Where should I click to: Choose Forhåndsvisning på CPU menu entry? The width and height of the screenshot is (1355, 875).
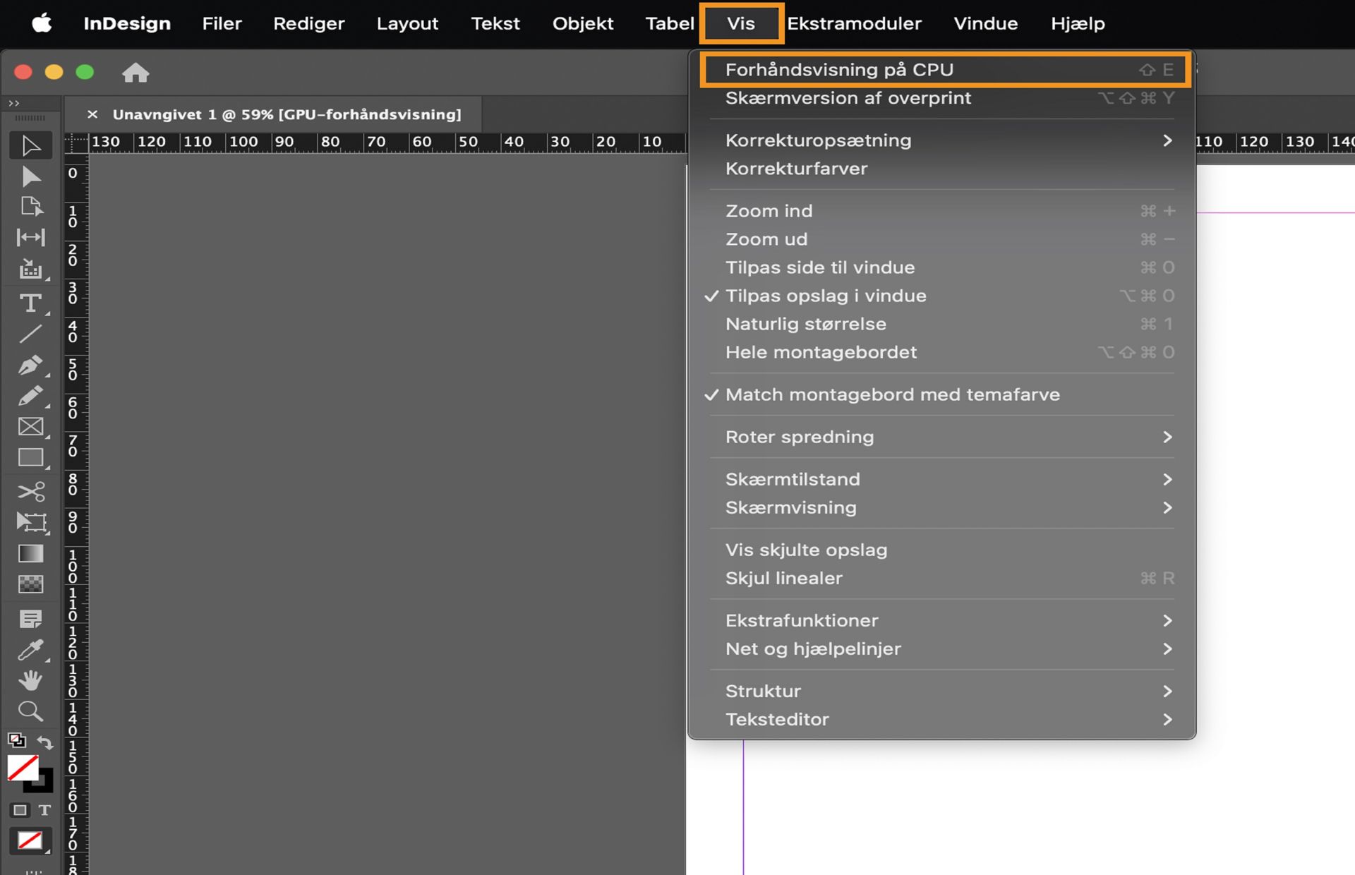[839, 70]
